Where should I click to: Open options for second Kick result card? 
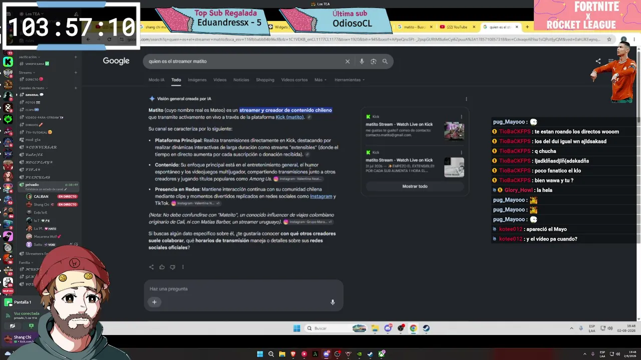pyautogui.click(x=461, y=152)
